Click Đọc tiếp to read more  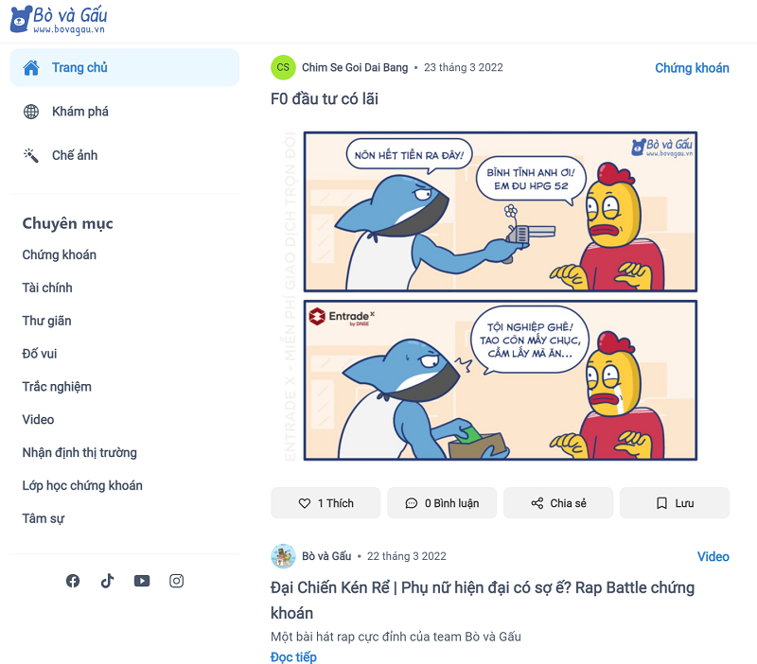(293, 656)
